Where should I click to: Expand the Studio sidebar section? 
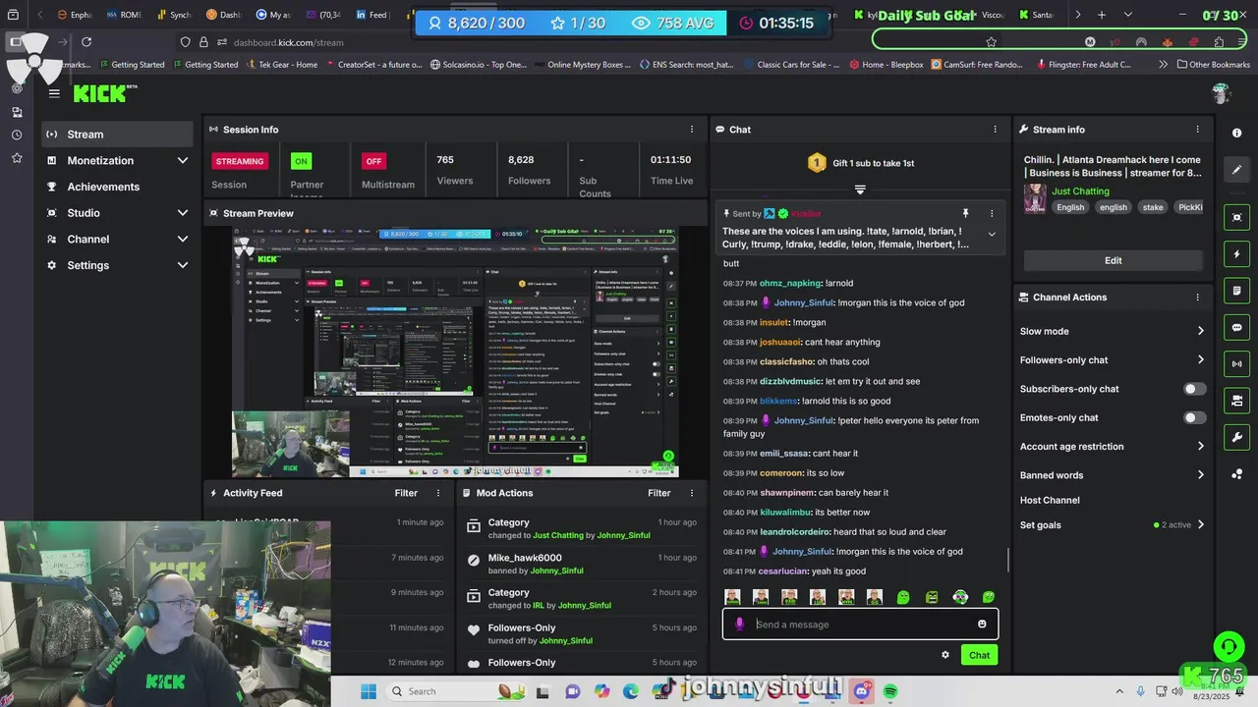click(x=182, y=213)
